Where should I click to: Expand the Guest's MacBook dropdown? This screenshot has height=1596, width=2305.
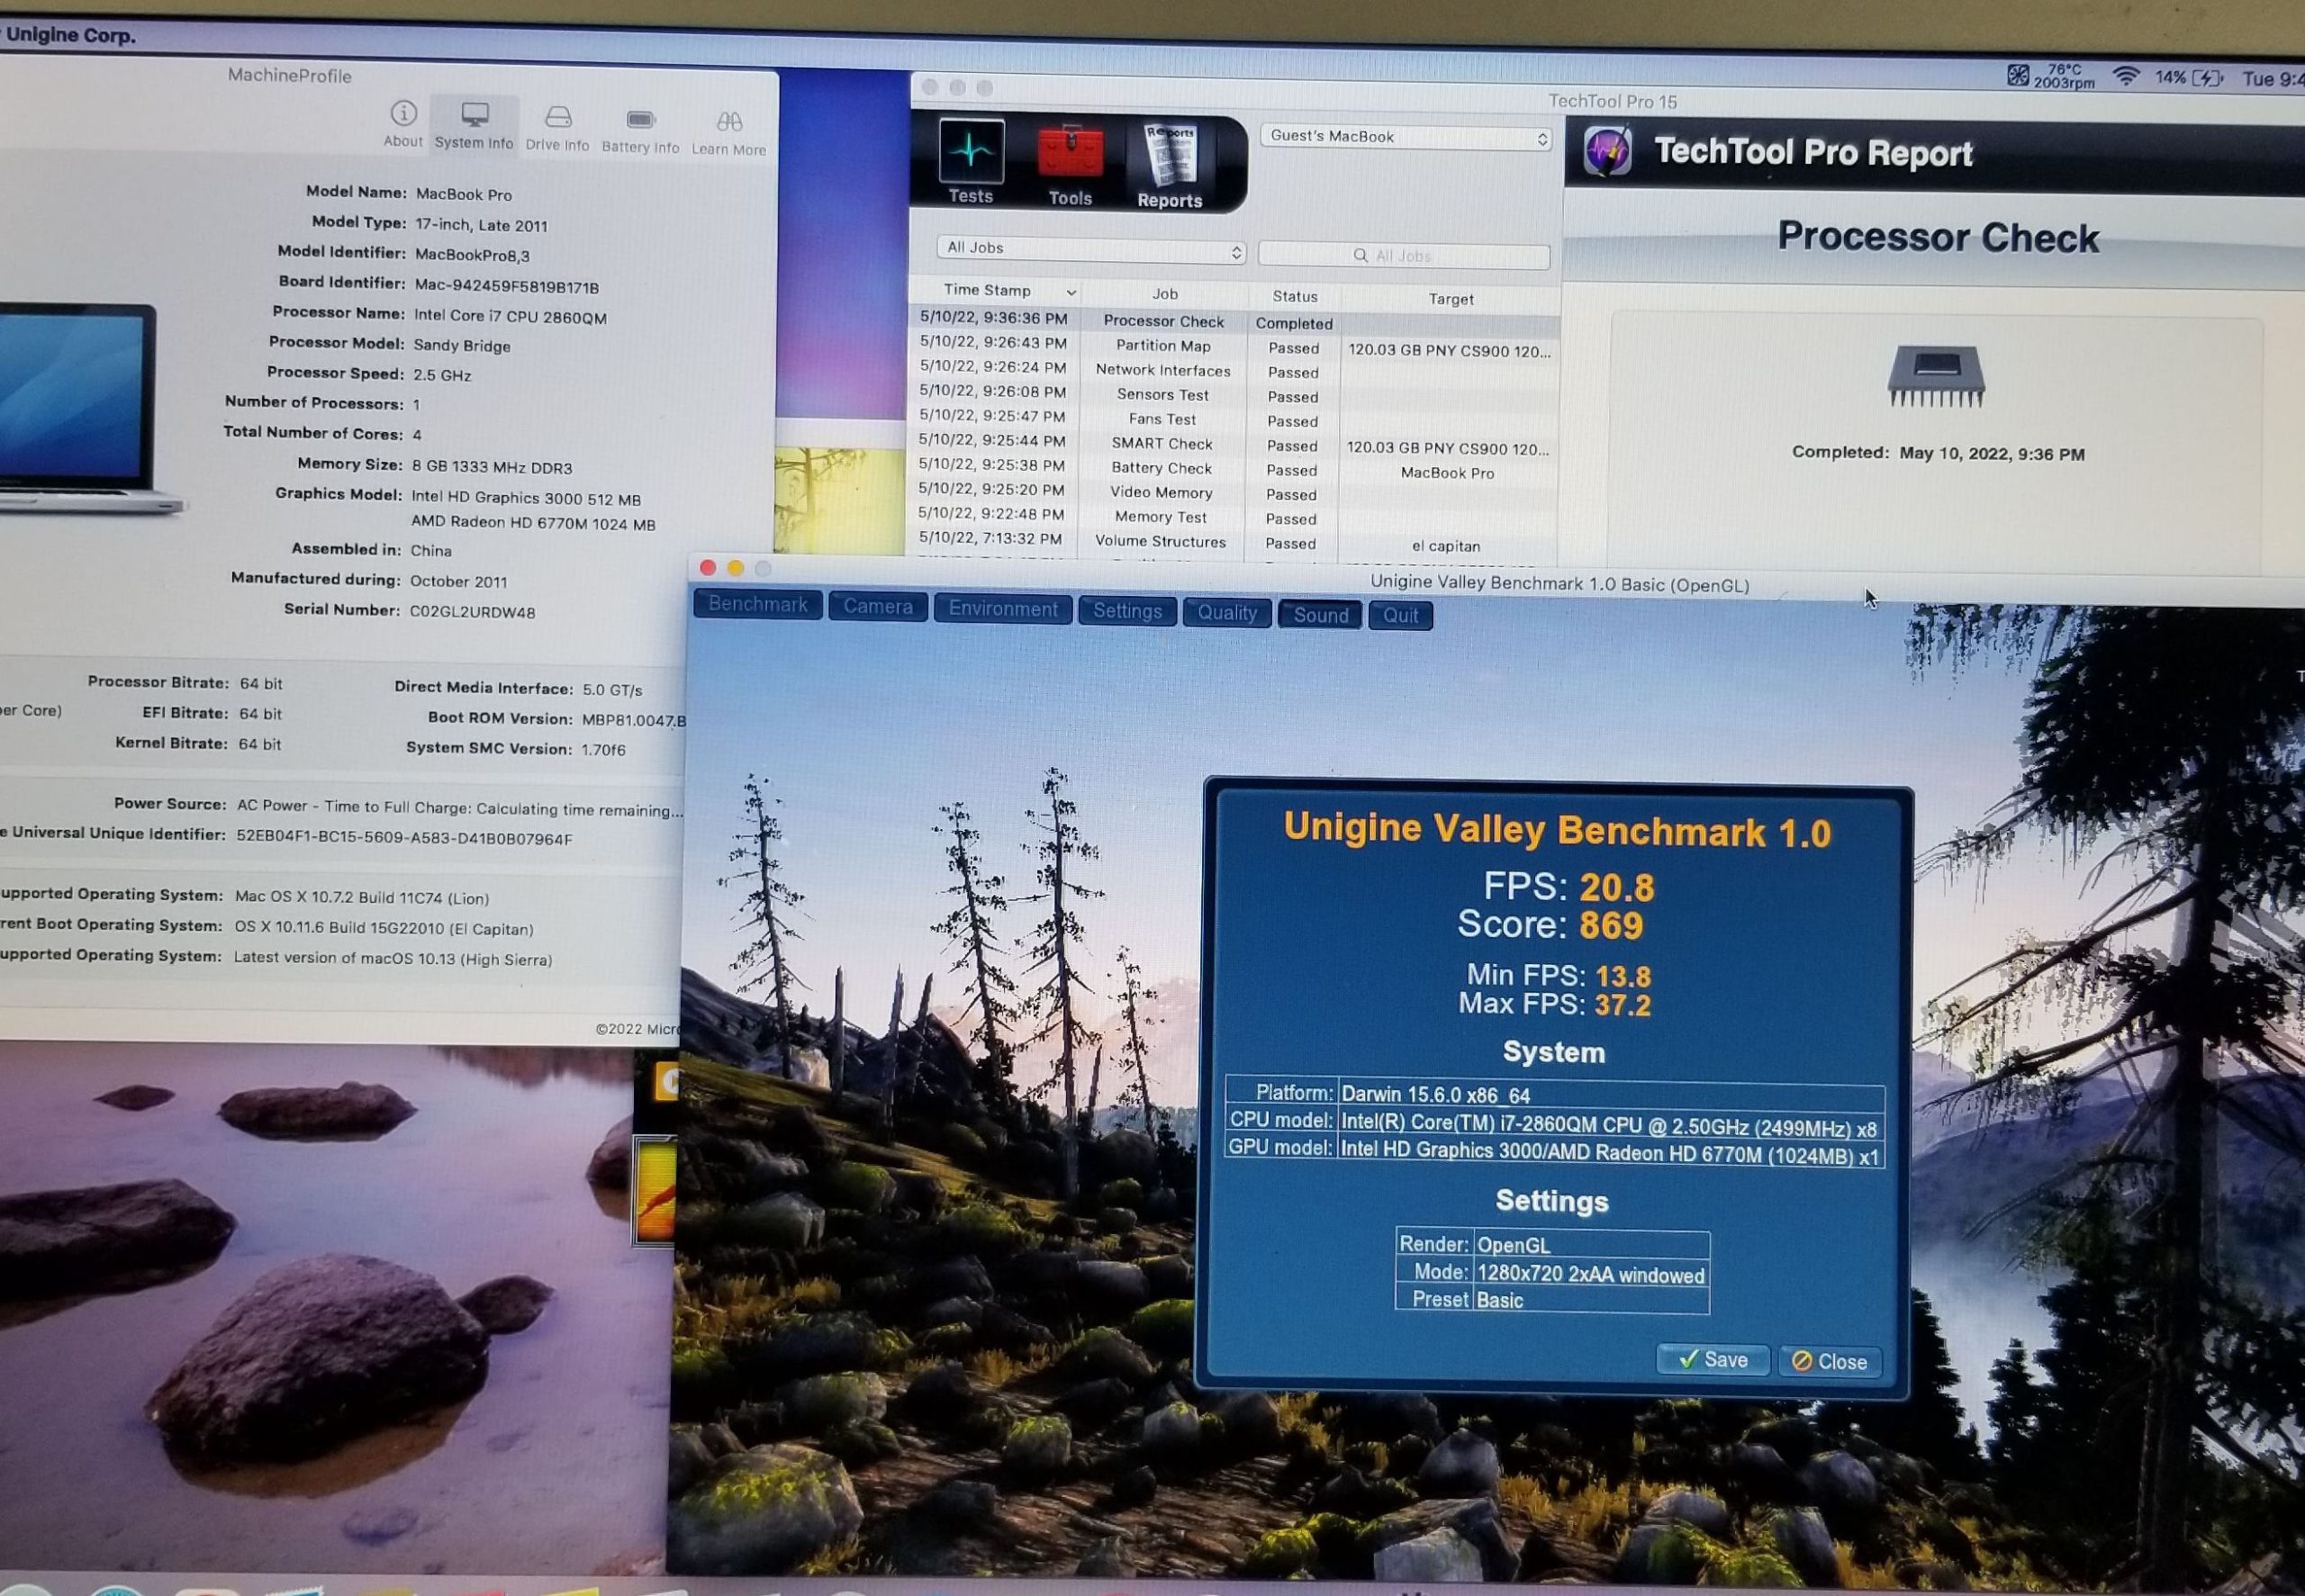tap(1406, 137)
